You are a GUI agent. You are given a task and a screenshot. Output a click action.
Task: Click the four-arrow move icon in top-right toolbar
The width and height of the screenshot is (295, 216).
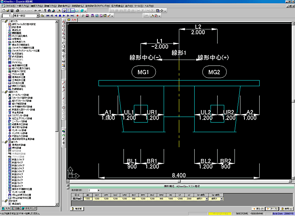[162, 11]
